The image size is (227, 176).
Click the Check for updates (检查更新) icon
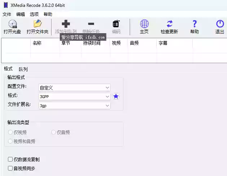tap(169, 24)
